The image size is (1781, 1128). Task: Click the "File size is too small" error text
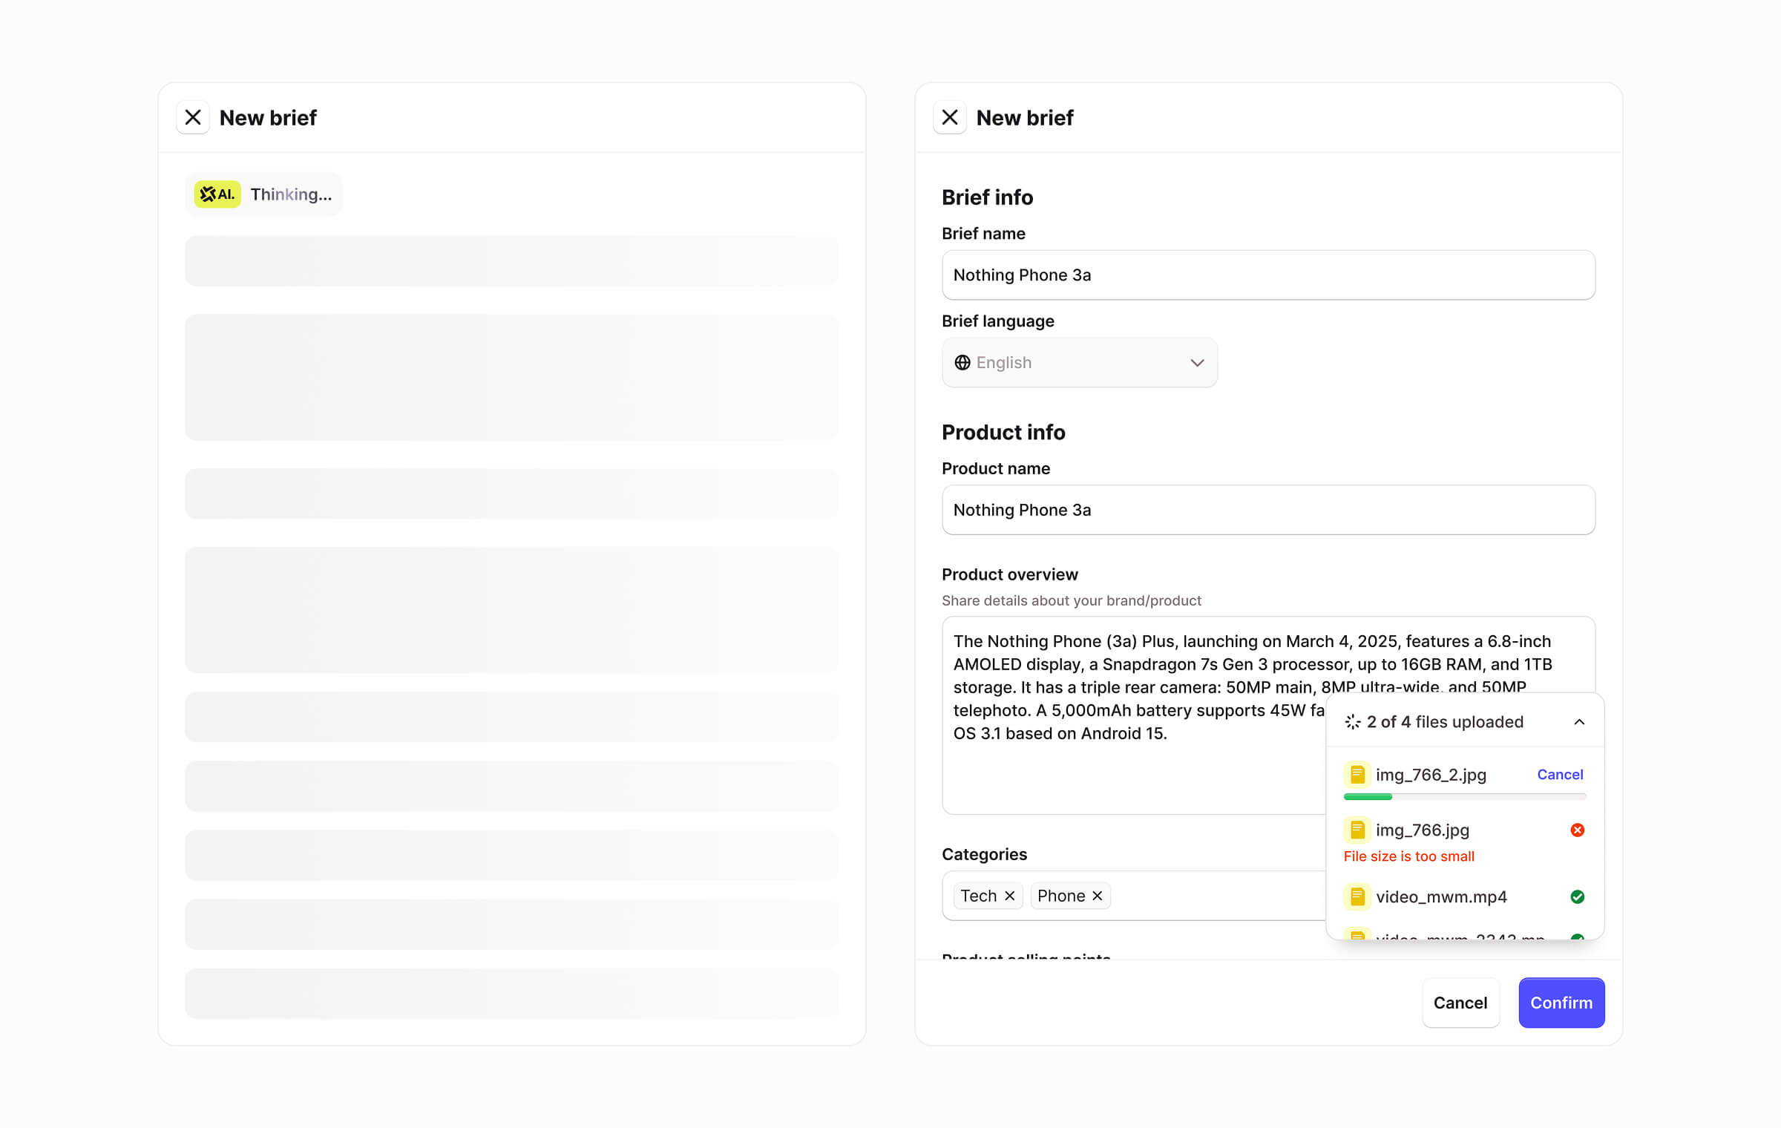point(1408,856)
